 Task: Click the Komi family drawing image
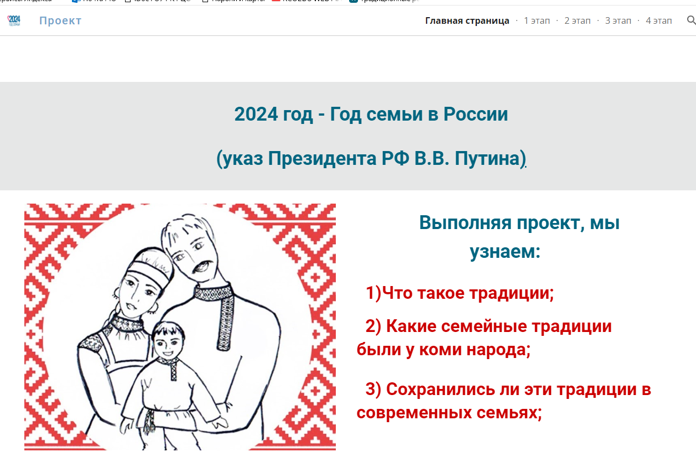point(180,326)
